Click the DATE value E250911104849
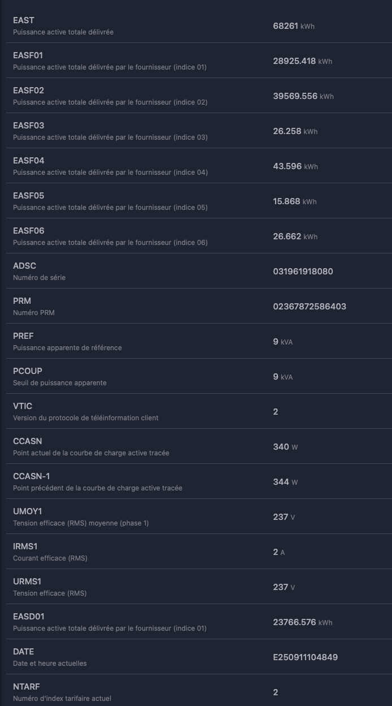The image size is (392, 706). pos(305,657)
